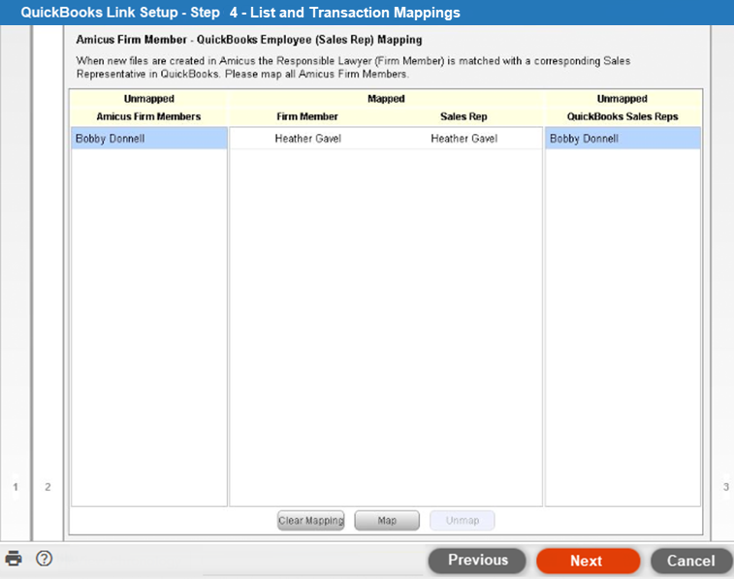Click the Map button
Viewport: 734px width, 579px height.
click(387, 521)
